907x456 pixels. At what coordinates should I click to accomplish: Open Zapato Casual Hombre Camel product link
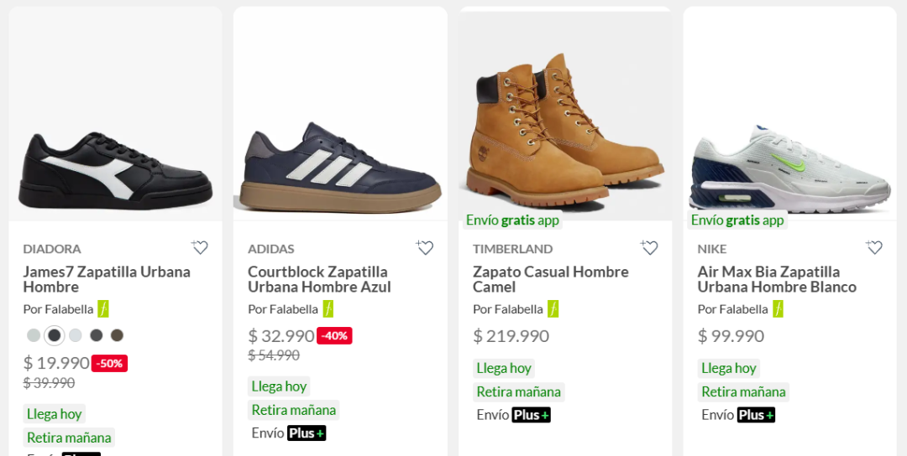551,279
